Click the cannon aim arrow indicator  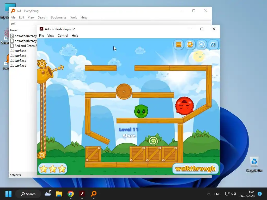click(58, 68)
